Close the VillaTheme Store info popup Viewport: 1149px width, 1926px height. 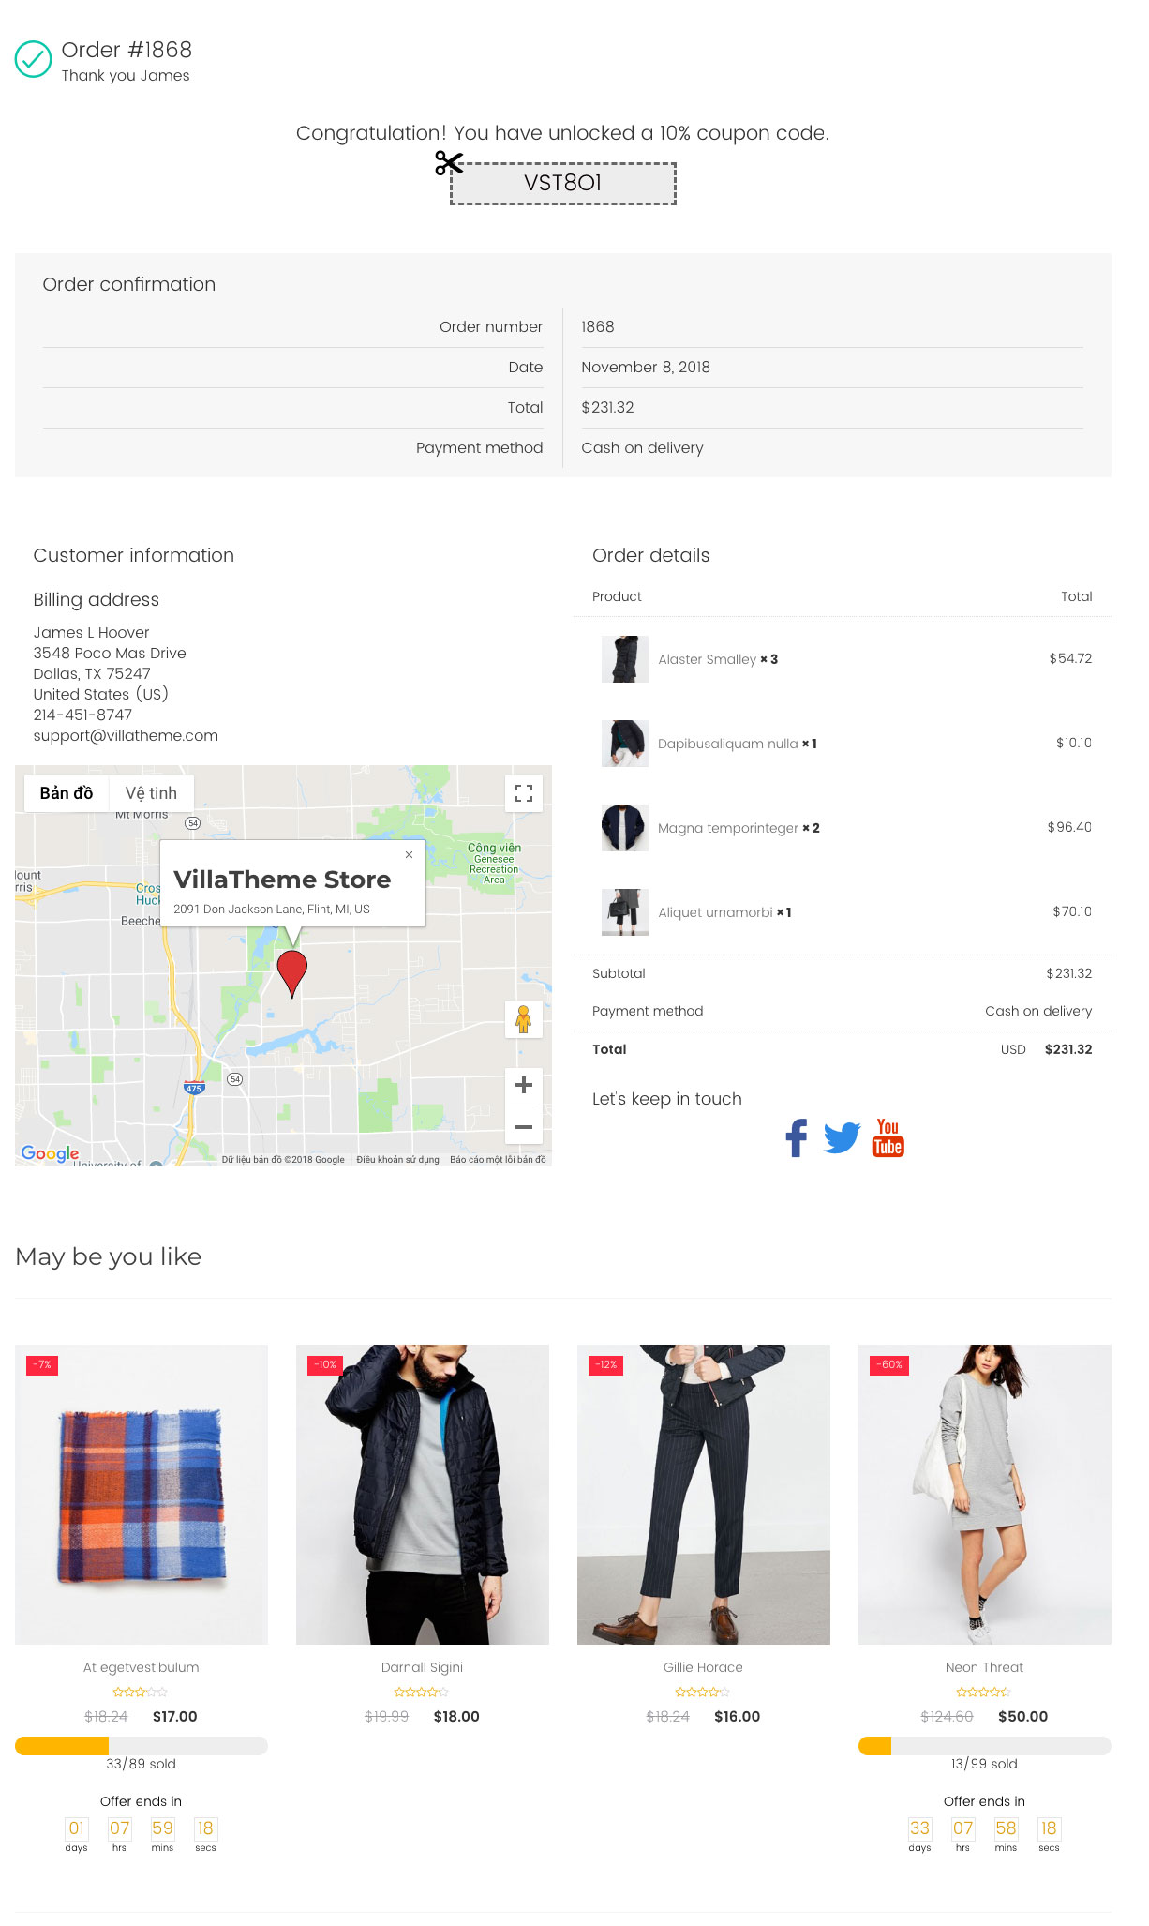click(x=409, y=854)
